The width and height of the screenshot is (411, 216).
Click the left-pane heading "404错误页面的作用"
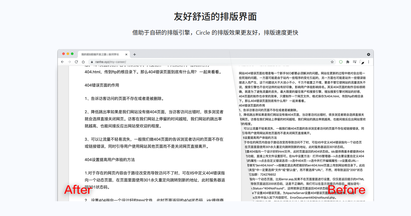click(102, 85)
